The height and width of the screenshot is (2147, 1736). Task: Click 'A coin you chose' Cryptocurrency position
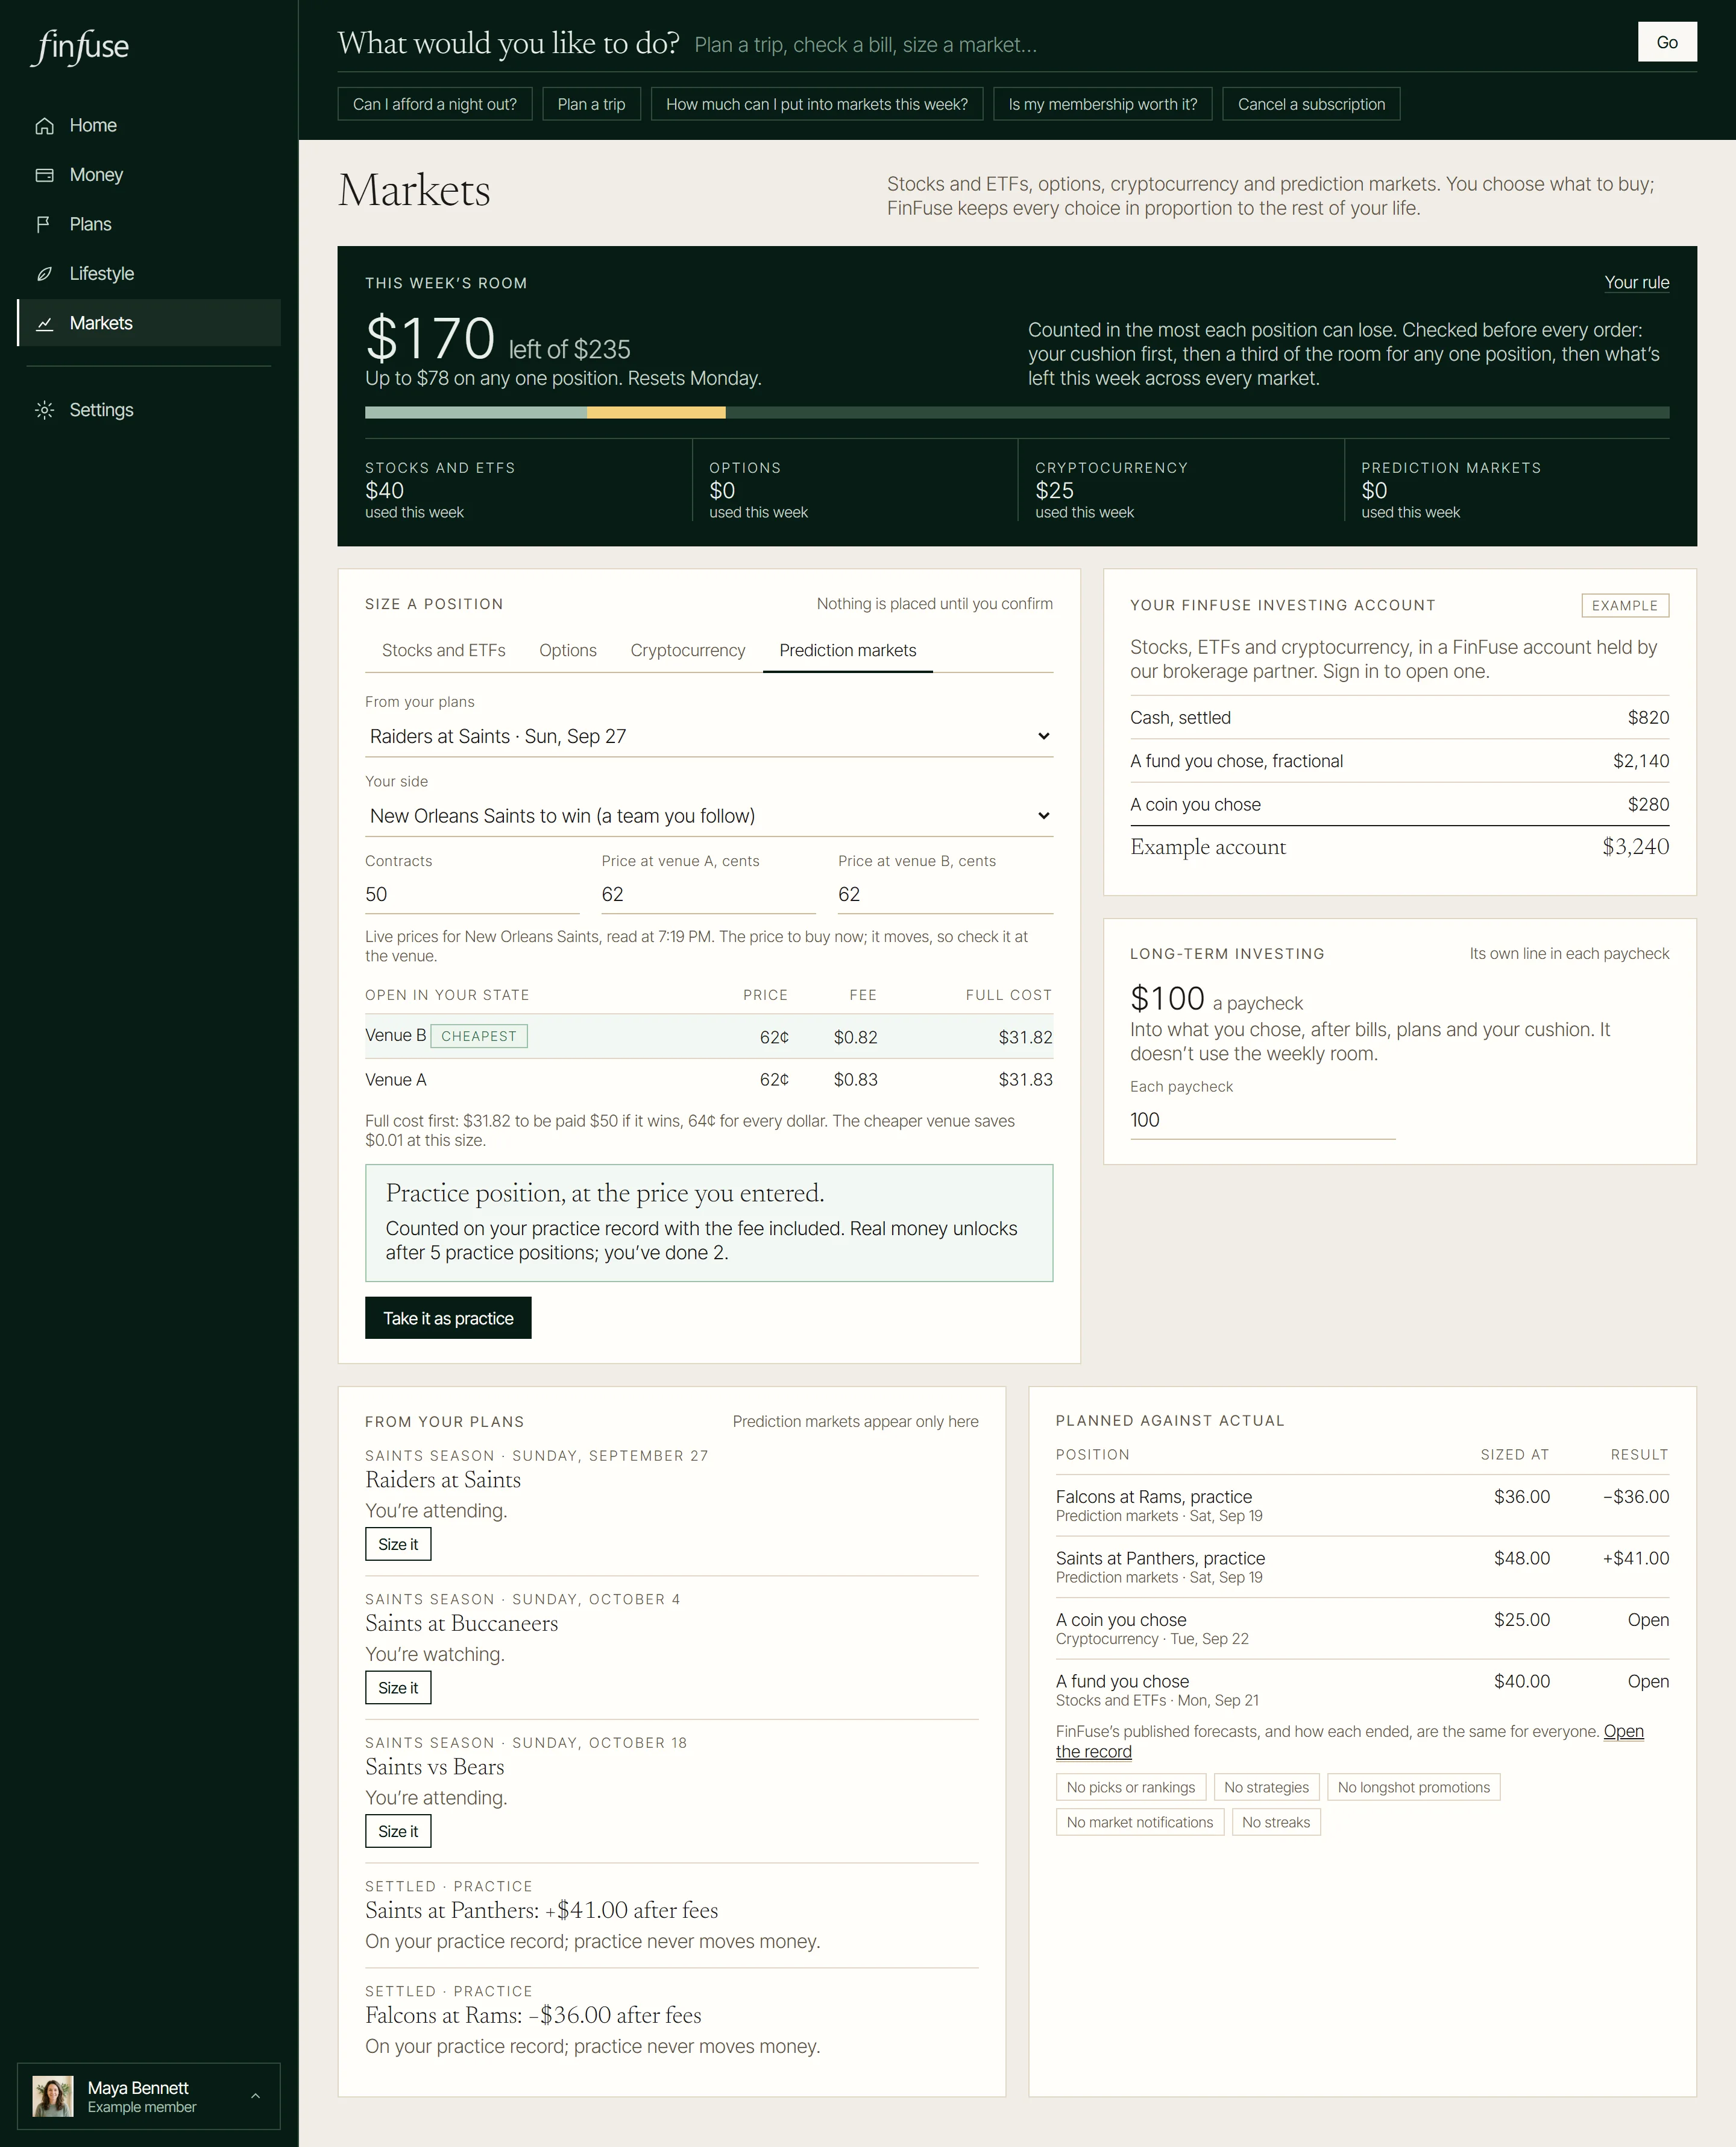[x=1362, y=1629]
